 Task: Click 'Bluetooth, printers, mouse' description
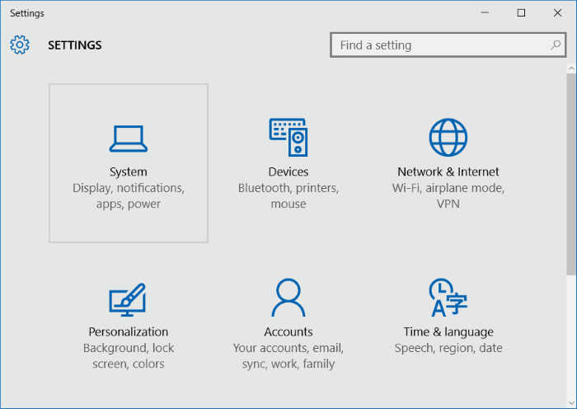[x=288, y=196]
